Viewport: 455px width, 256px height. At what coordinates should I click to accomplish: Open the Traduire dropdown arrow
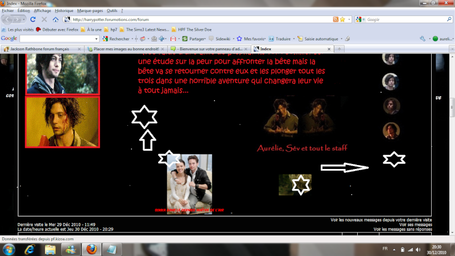point(293,39)
